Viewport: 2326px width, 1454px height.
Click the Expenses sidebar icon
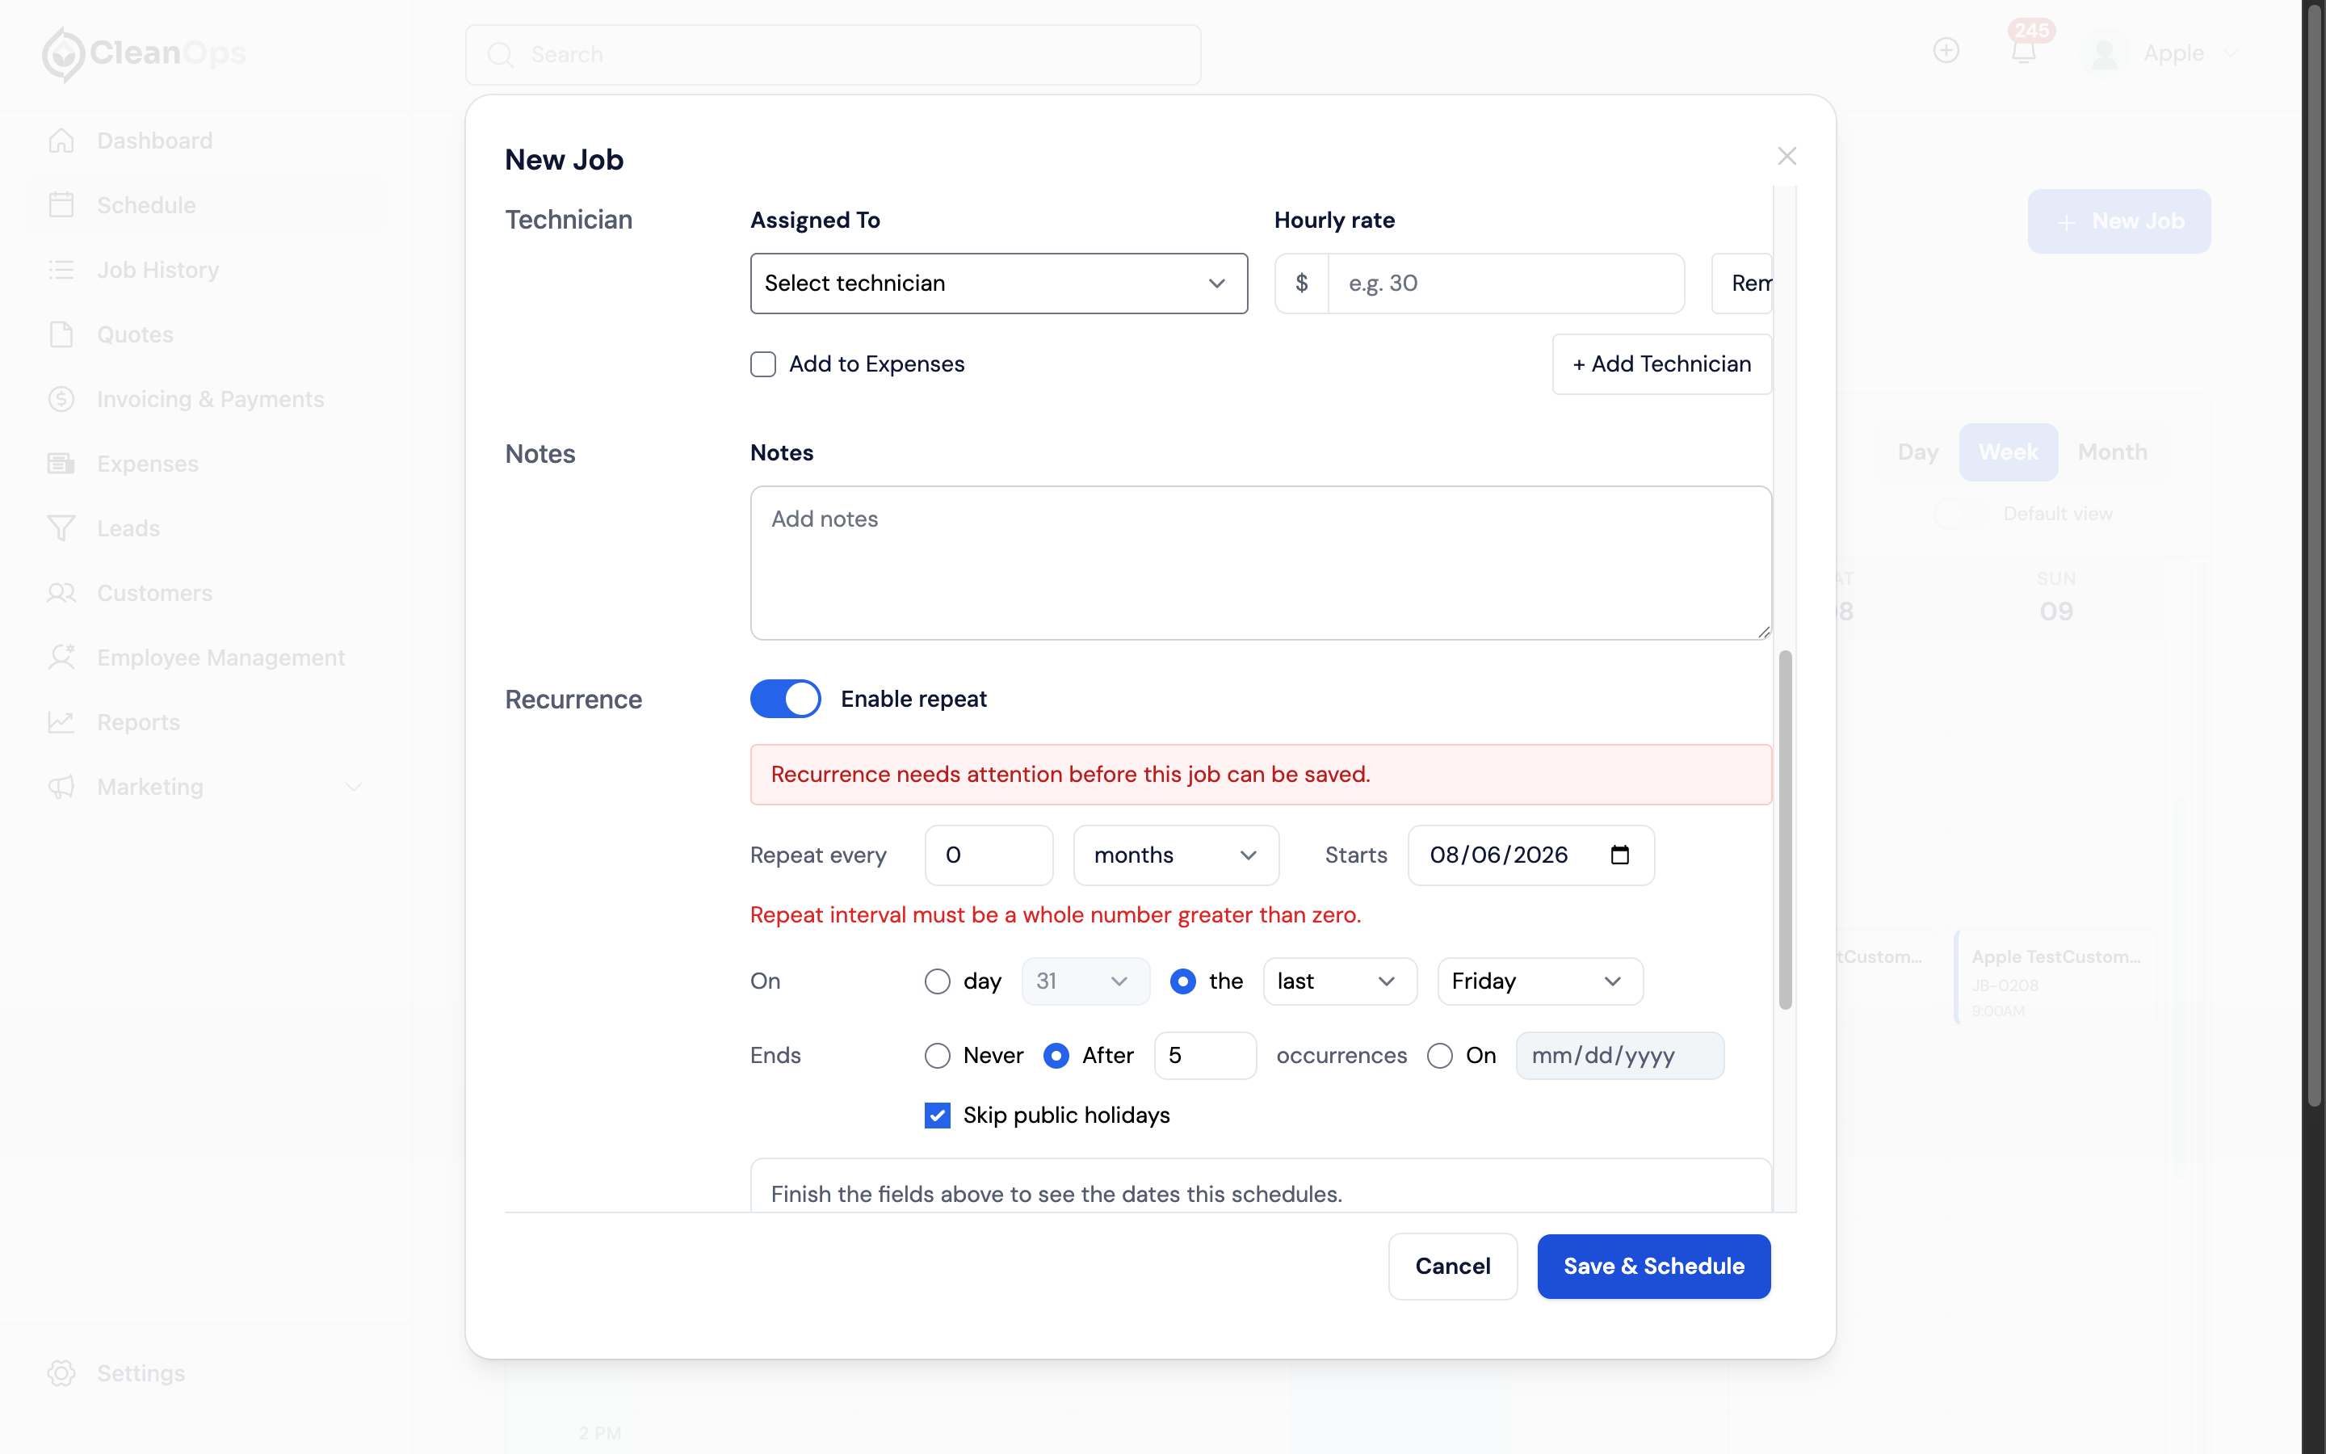pyautogui.click(x=61, y=464)
